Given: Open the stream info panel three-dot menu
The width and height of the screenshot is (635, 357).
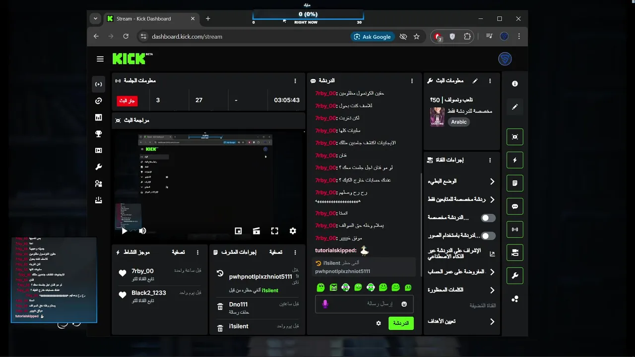Looking at the screenshot, I should pos(490,80).
